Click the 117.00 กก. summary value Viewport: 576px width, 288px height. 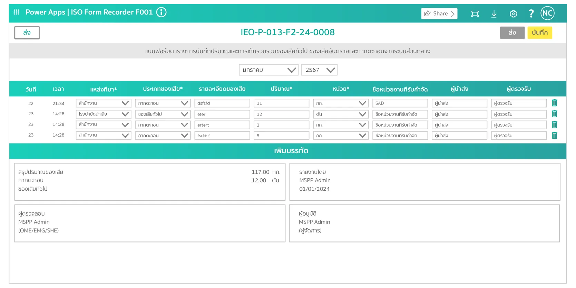tap(266, 172)
